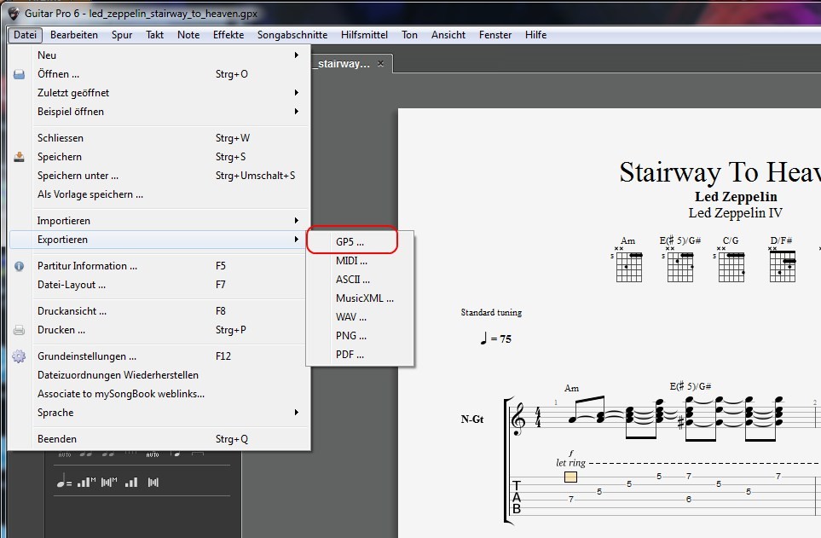Choose Öffnen to open a file

point(157,74)
